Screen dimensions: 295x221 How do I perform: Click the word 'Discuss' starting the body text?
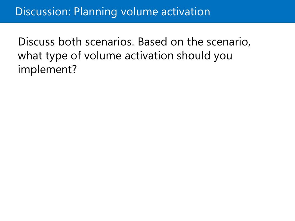[36, 42]
